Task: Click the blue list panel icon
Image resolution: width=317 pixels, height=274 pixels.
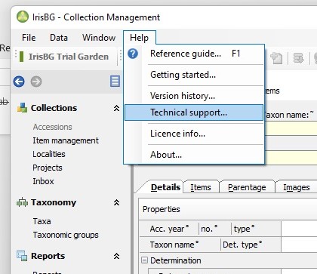Action: 115,82
